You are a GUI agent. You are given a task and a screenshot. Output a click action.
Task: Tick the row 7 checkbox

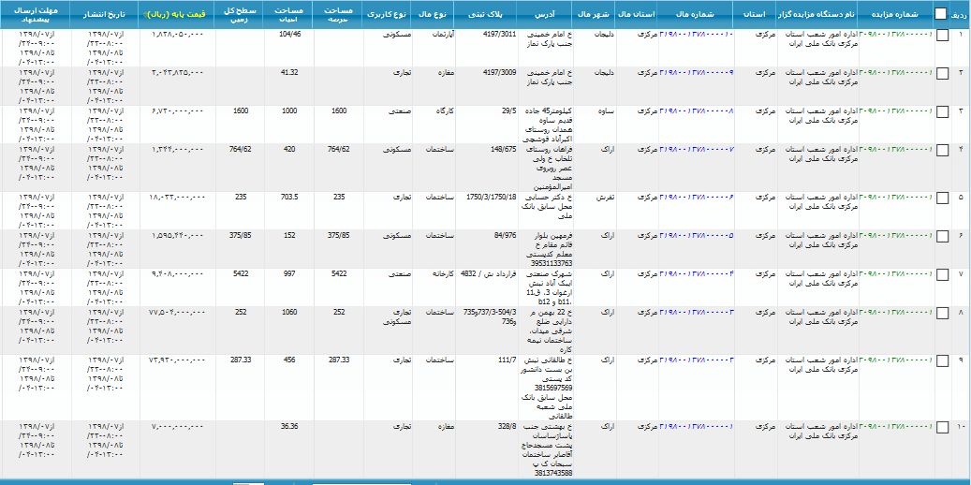click(x=941, y=273)
